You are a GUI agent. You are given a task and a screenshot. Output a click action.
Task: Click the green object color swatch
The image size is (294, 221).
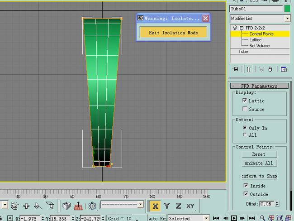click(287, 9)
